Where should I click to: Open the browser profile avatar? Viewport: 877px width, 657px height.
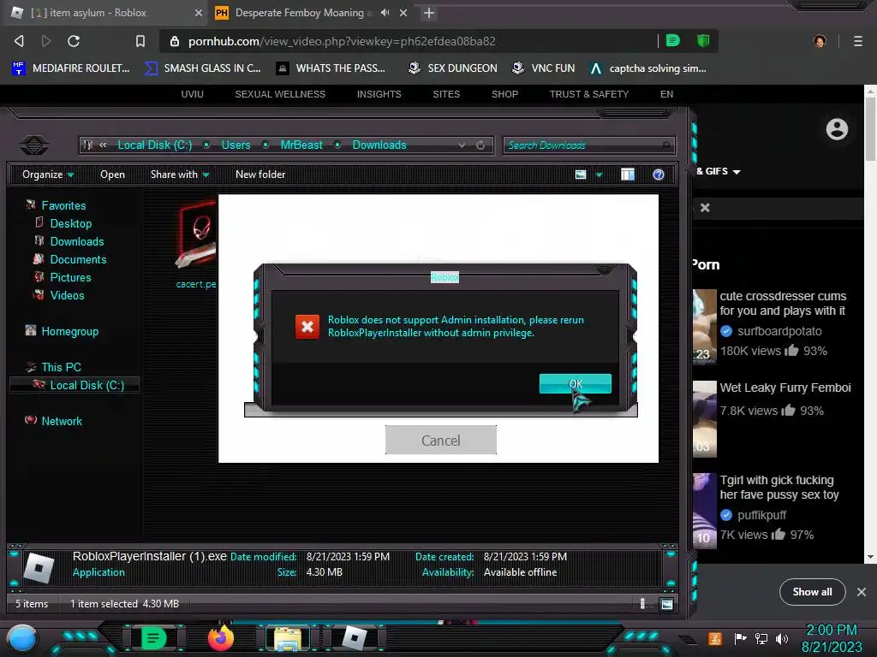[820, 41]
